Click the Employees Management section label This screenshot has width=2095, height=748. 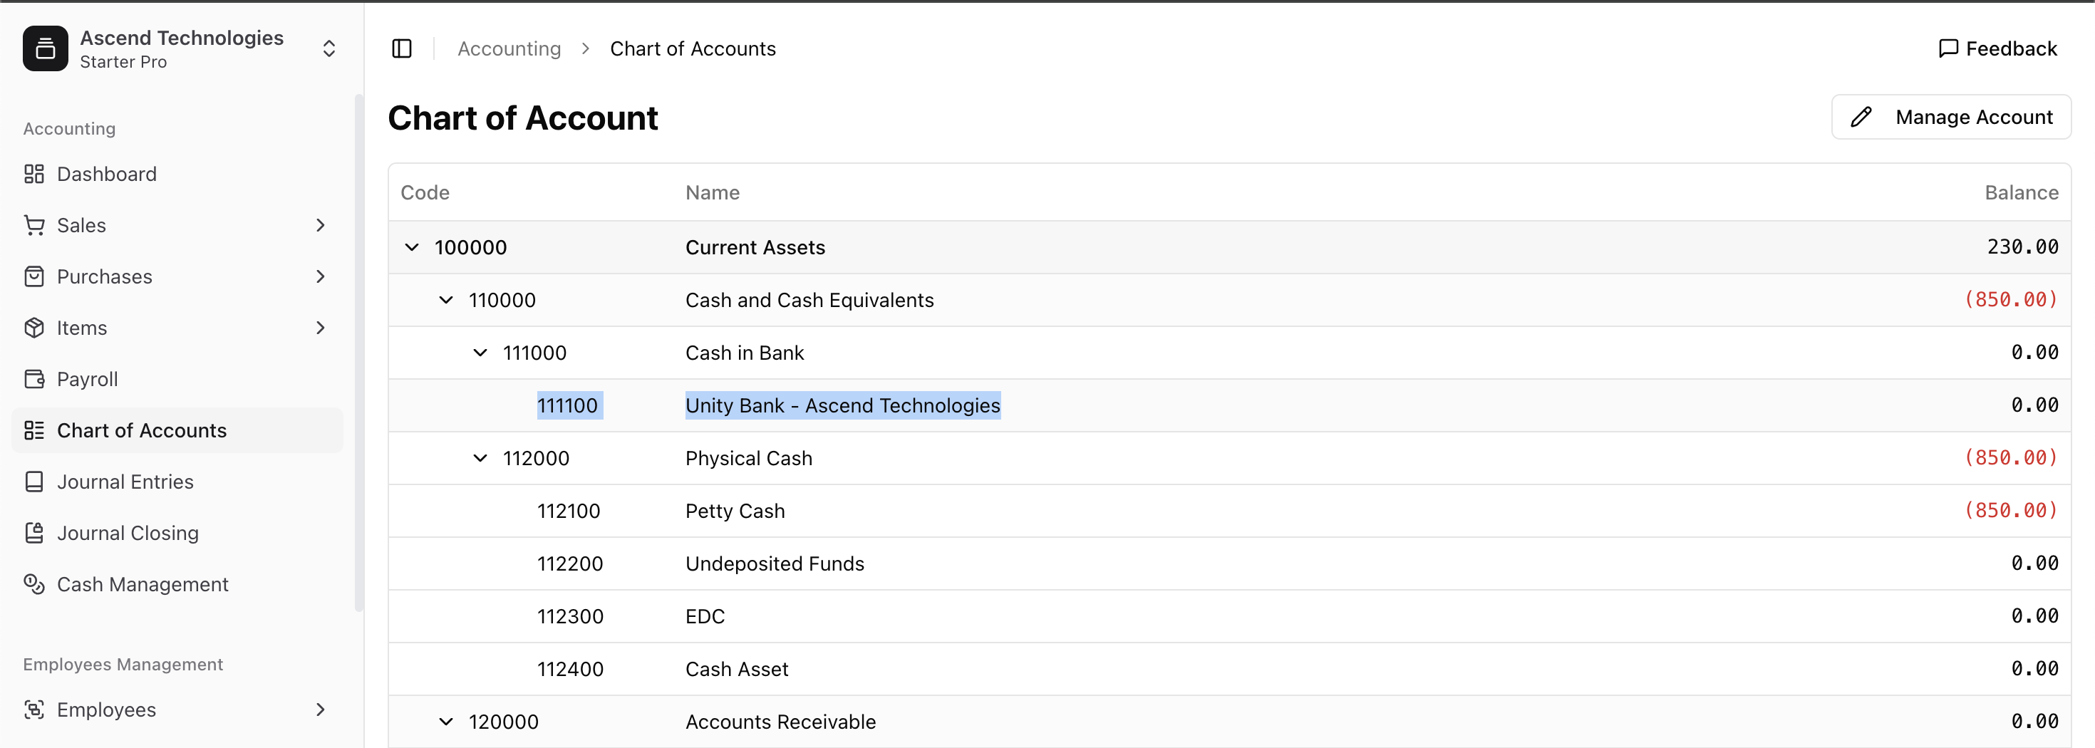(123, 664)
